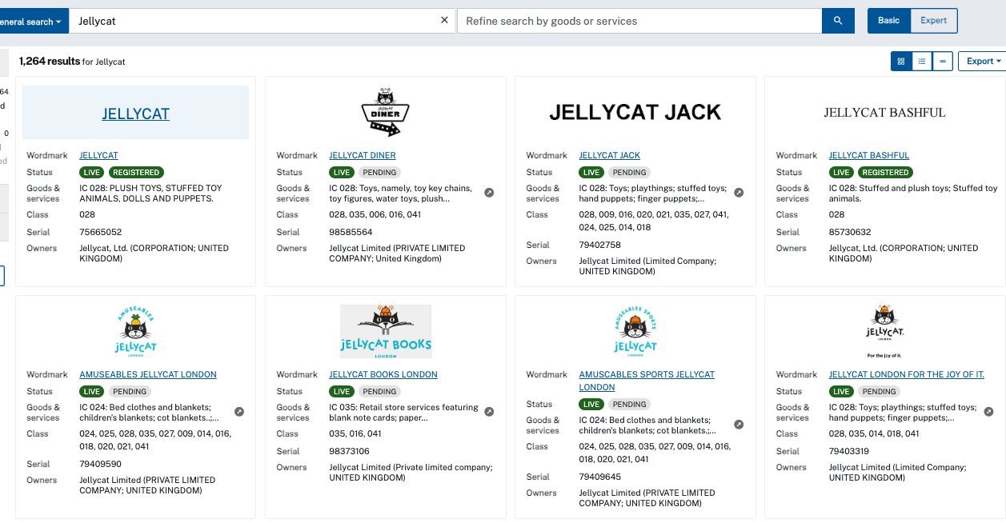Switch to Expert search mode
This screenshot has height=523, width=1006.
pos(934,21)
